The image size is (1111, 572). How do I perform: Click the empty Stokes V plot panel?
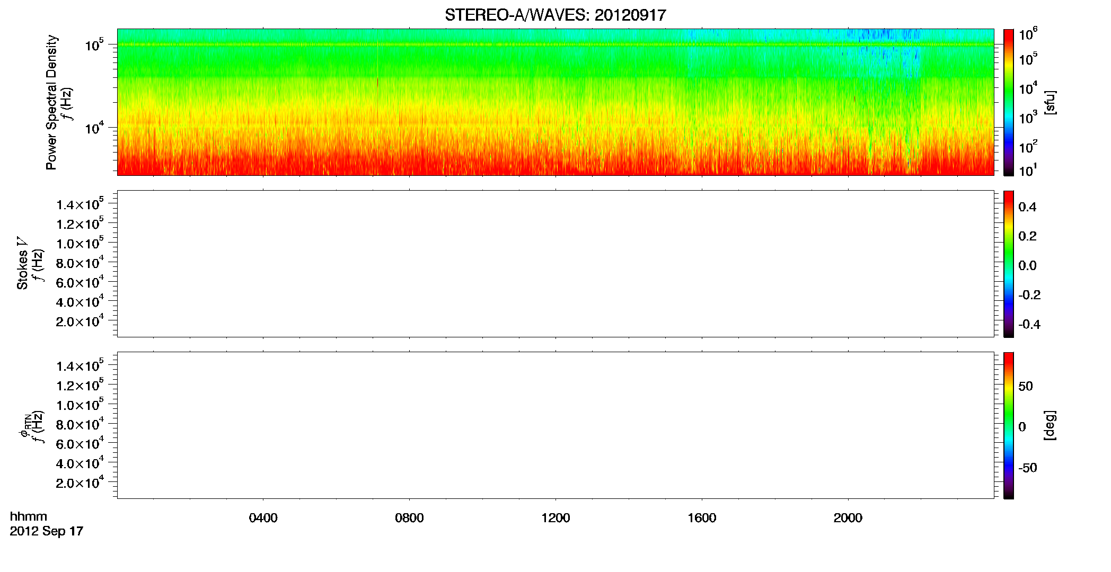click(x=555, y=264)
